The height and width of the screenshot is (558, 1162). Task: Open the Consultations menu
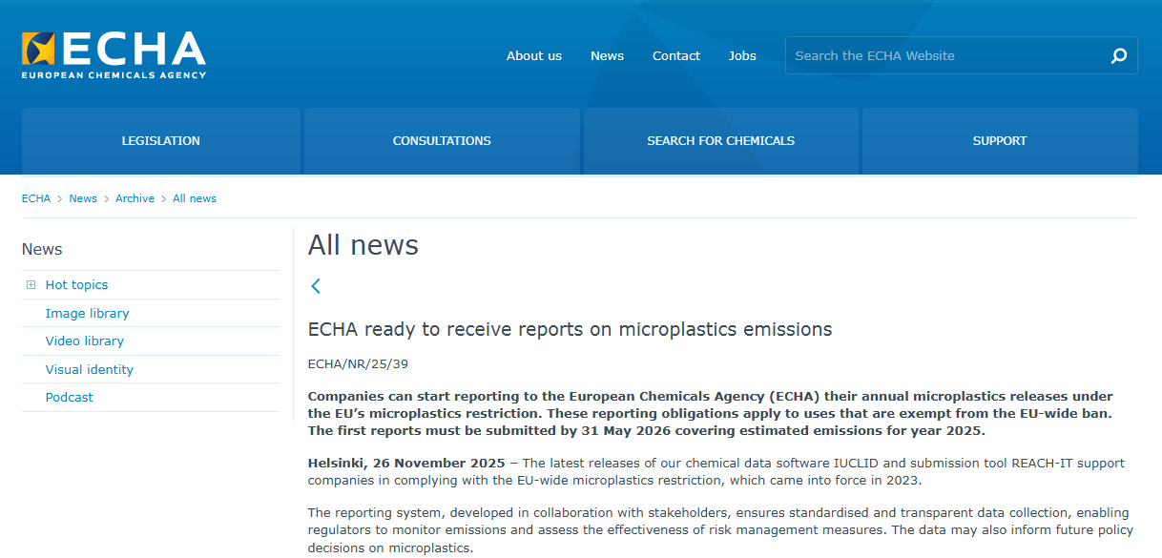click(442, 141)
